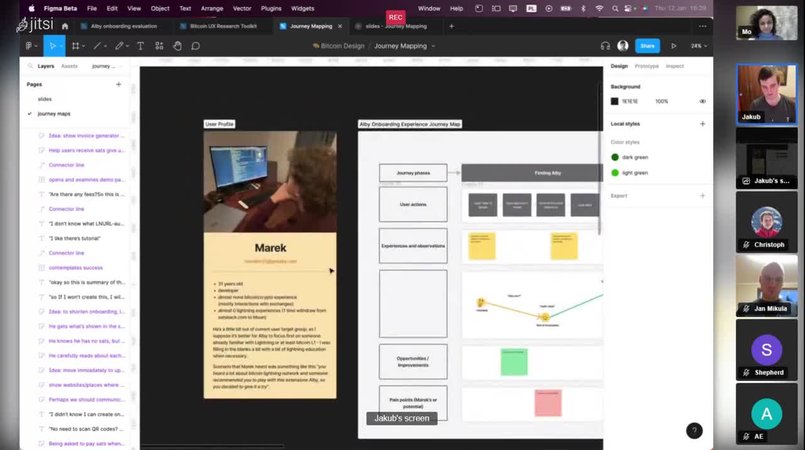The image size is (805, 450).
Task: Open the Journey Mapping file name dropdown
Action: [433, 46]
